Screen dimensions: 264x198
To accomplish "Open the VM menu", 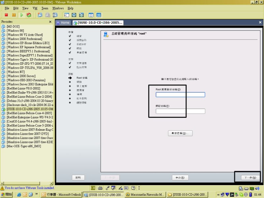I will pyautogui.click(x=35, y=8).
